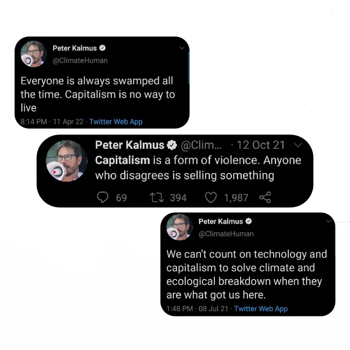The height and width of the screenshot is (350, 350).
Task: Open the @ClimateHuman handle in the 'swamped' tweet
Action: 80,60
